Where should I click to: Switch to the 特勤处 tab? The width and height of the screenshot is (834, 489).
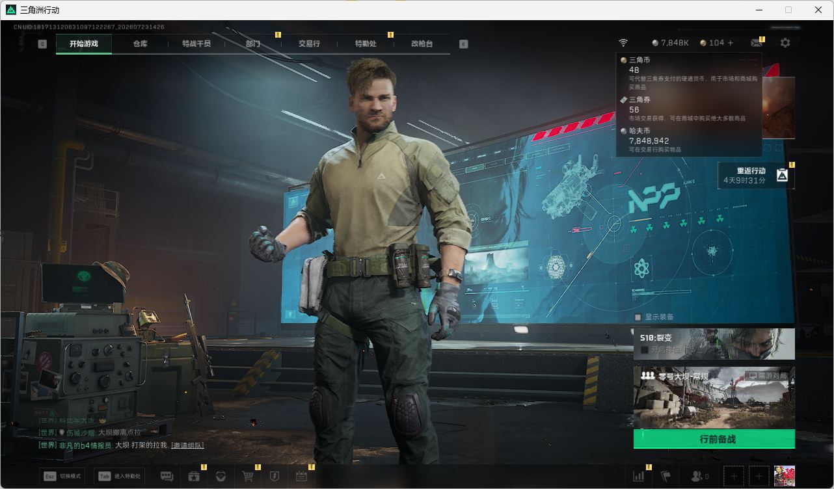[x=366, y=44]
